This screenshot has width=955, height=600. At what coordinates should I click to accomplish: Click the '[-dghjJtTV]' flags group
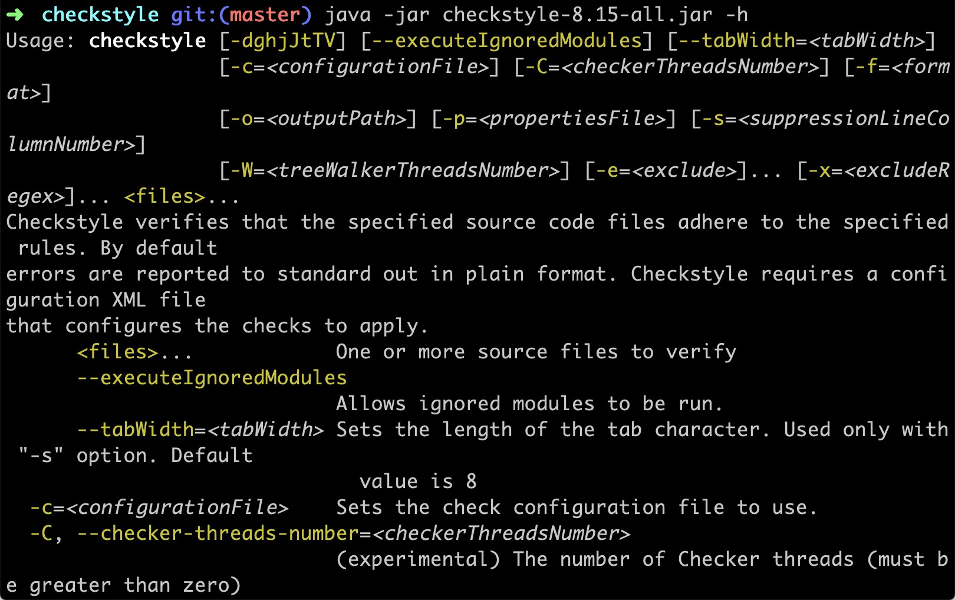(x=282, y=41)
